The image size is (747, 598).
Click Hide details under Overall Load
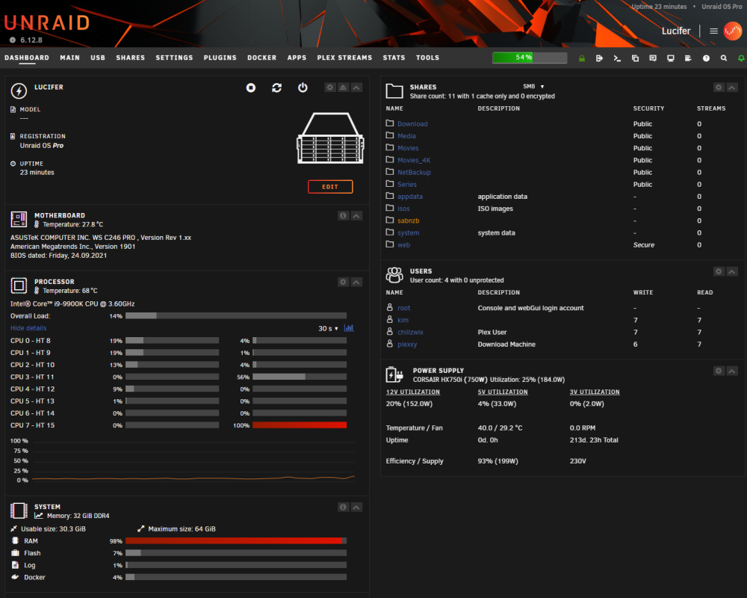click(28, 328)
